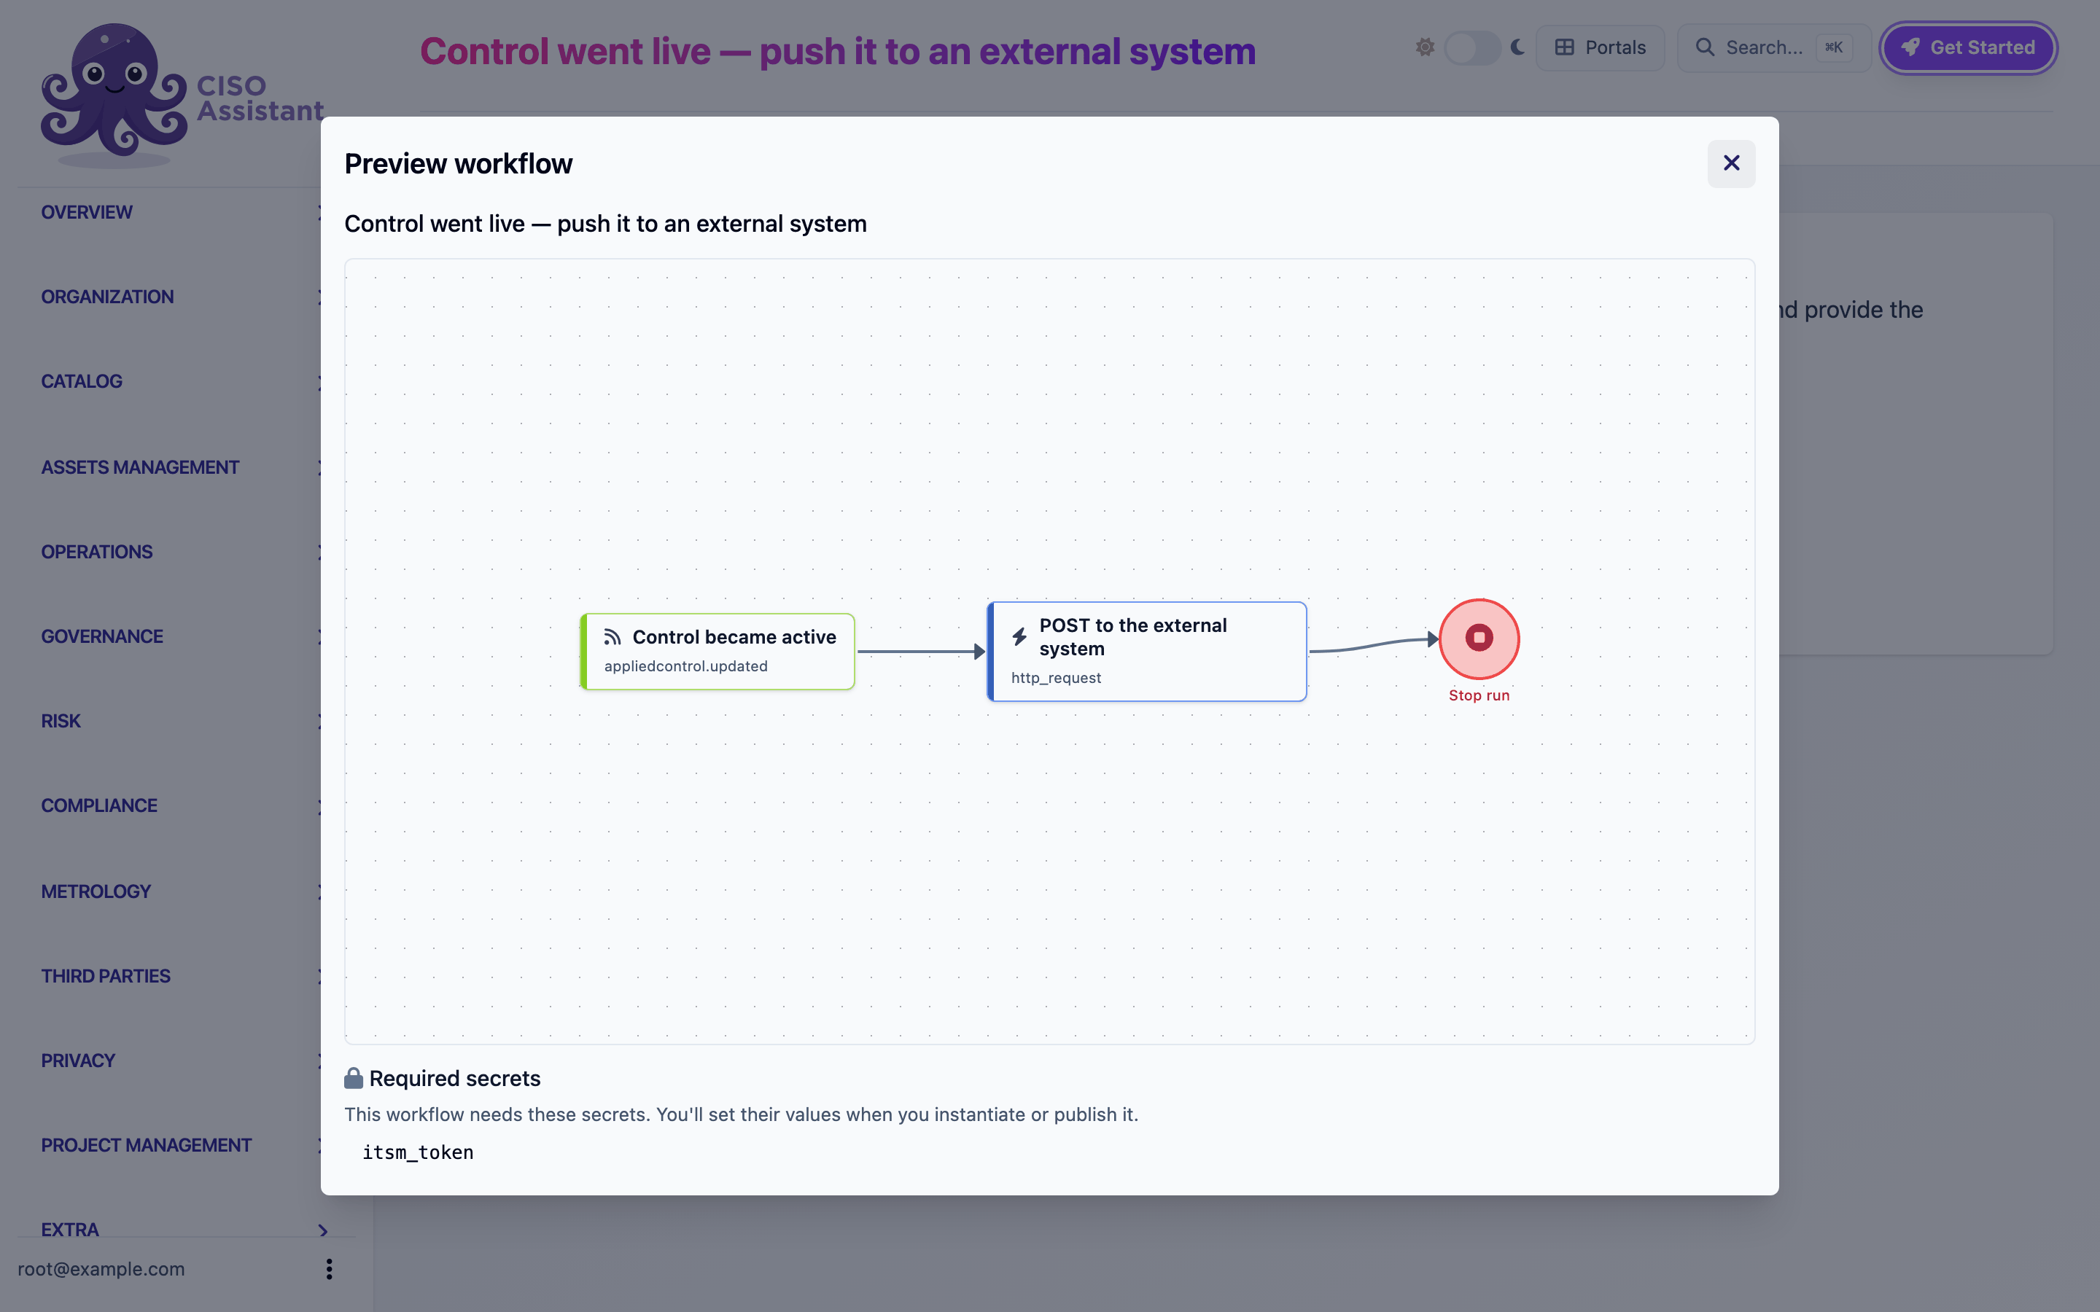Click the sun light-mode icon

(1425, 47)
